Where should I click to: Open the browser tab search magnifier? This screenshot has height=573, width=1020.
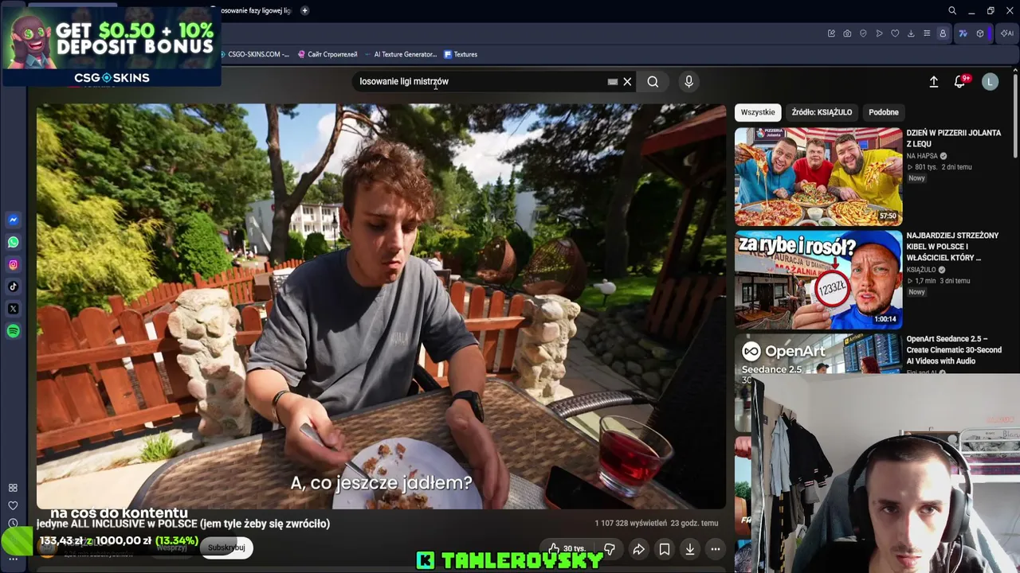click(x=952, y=10)
